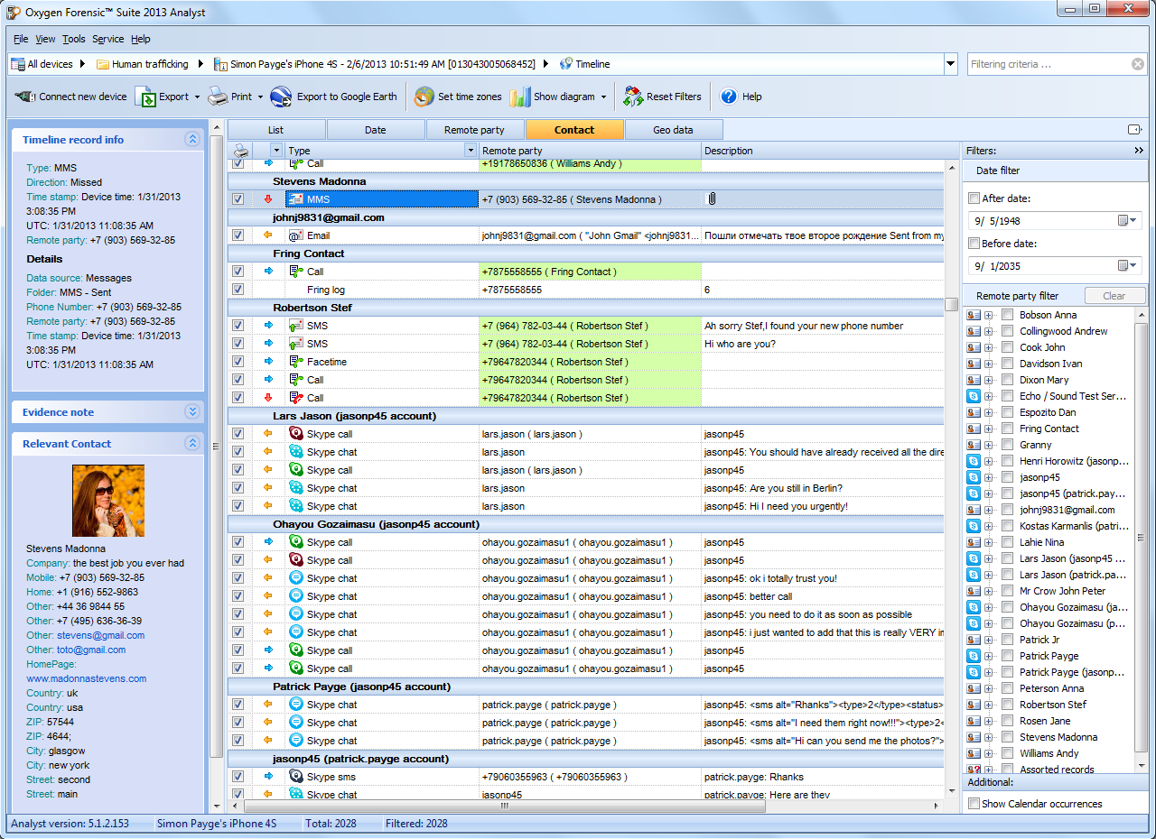Check the Cook John filter checkbox
This screenshot has width=1156, height=839.
coord(1007,347)
